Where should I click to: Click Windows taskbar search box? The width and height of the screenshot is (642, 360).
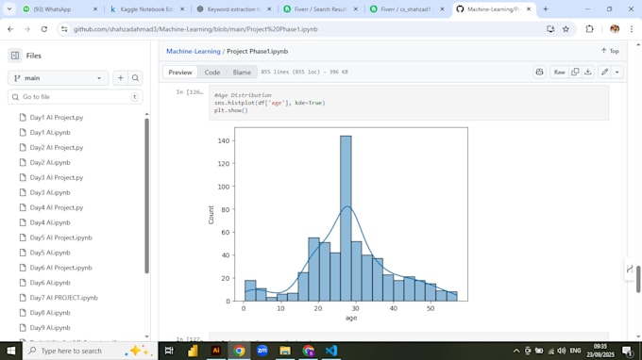(x=90, y=351)
